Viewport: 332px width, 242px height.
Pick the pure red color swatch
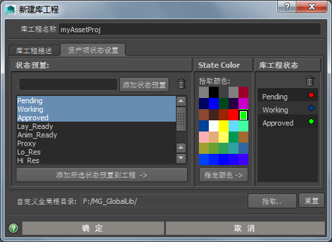click(233, 114)
